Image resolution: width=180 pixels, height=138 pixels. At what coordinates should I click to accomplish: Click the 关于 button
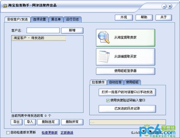[163, 17]
